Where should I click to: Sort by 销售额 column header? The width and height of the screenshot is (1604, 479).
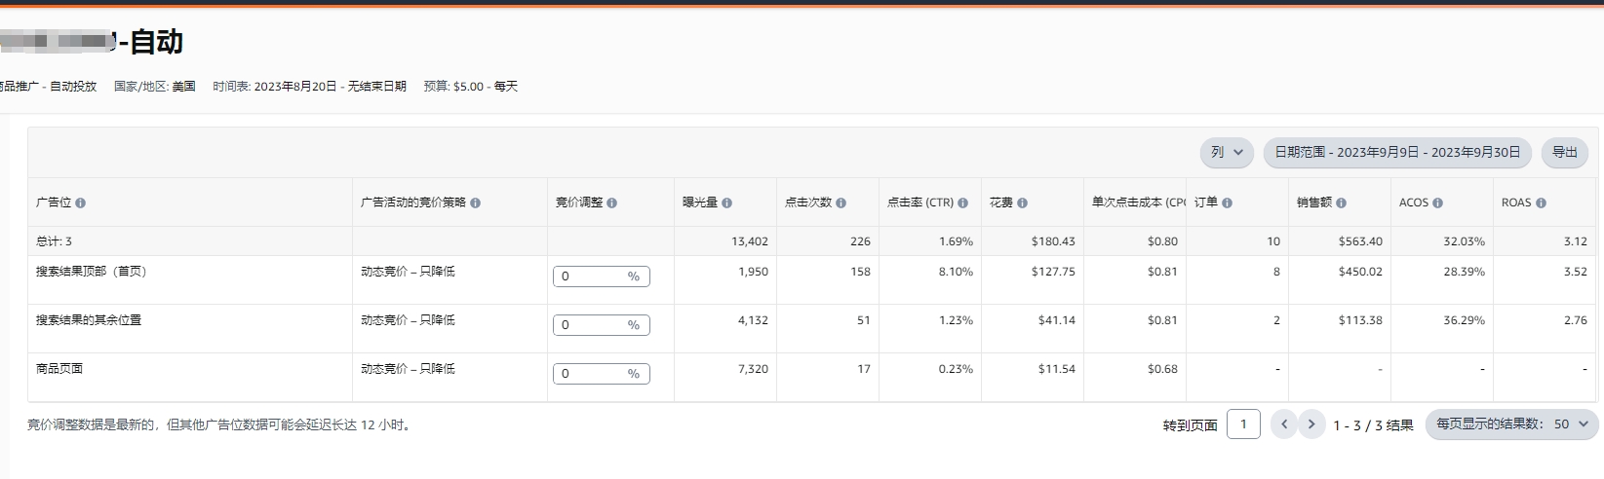tap(1314, 203)
